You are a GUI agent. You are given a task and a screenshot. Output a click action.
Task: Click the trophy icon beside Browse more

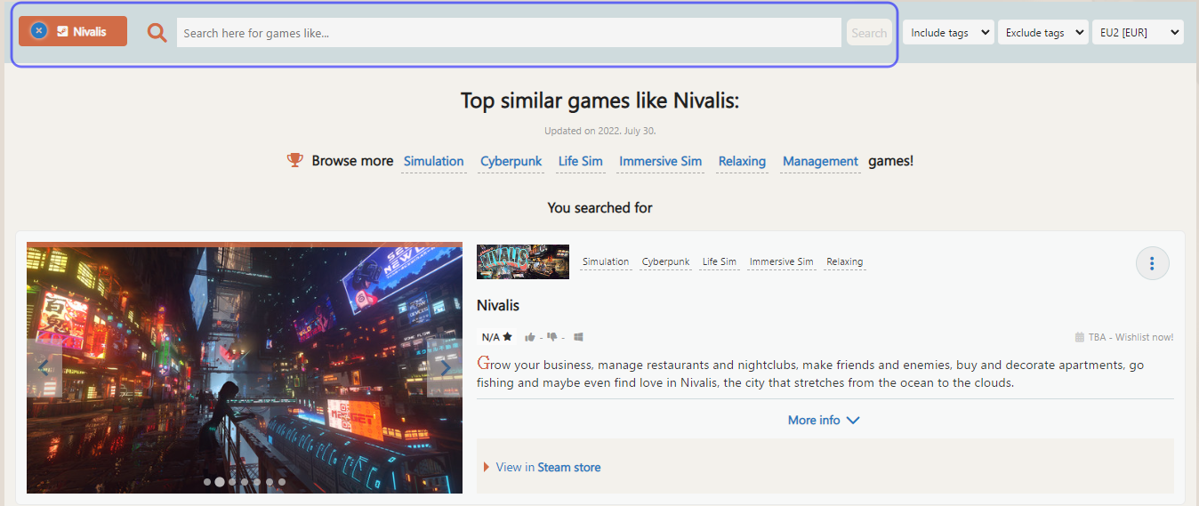[x=295, y=160]
